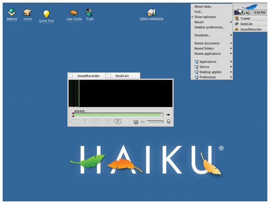Expand the Shutdown submenu arrow

(x=231, y=35)
